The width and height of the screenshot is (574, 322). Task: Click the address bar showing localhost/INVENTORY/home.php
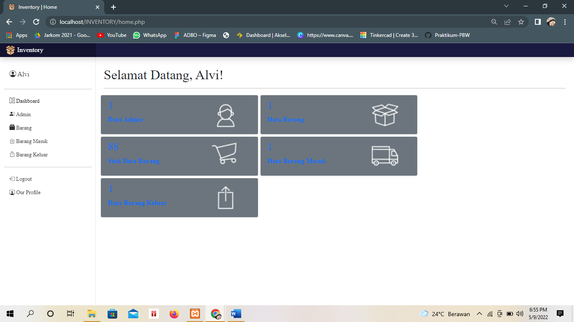pos(103,22)
